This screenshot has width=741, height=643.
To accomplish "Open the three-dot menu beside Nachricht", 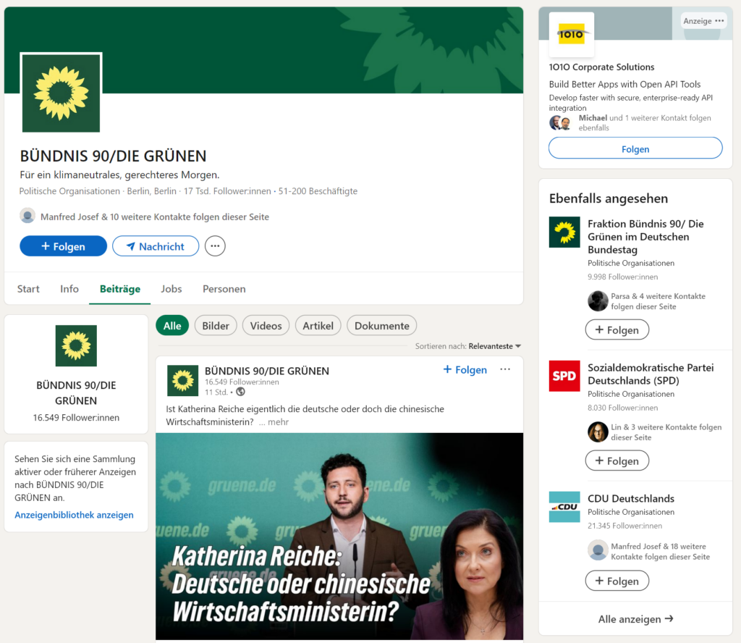I will [215, 246].
